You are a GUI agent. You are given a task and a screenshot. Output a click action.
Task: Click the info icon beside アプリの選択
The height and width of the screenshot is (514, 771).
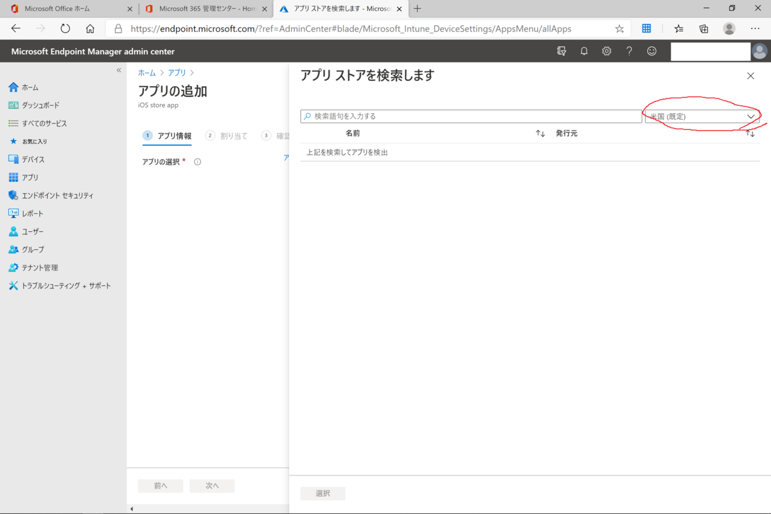(197, 161)
